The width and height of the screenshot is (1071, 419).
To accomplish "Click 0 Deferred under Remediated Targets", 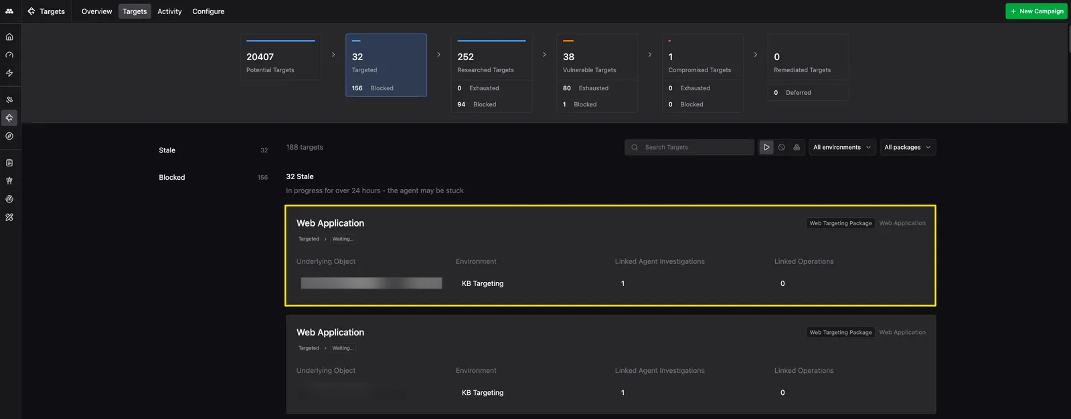I will 808,93.
